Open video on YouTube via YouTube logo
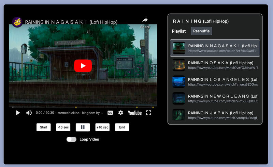 click(x=135, y=113)
